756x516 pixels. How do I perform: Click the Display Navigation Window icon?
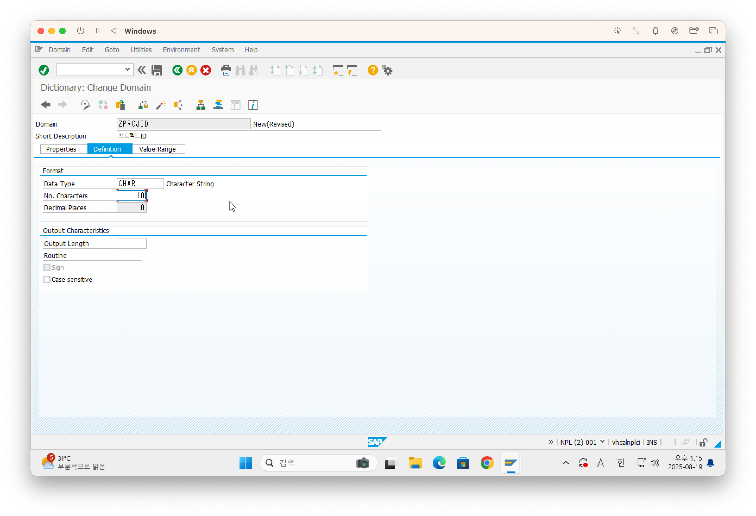tap(218, 105)
